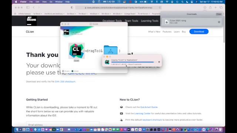Focus the Safari address bar
Viewport: 237px width, 133px height.
118,7
